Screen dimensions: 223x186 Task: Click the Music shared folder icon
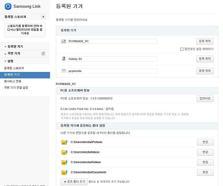(64, 152)
